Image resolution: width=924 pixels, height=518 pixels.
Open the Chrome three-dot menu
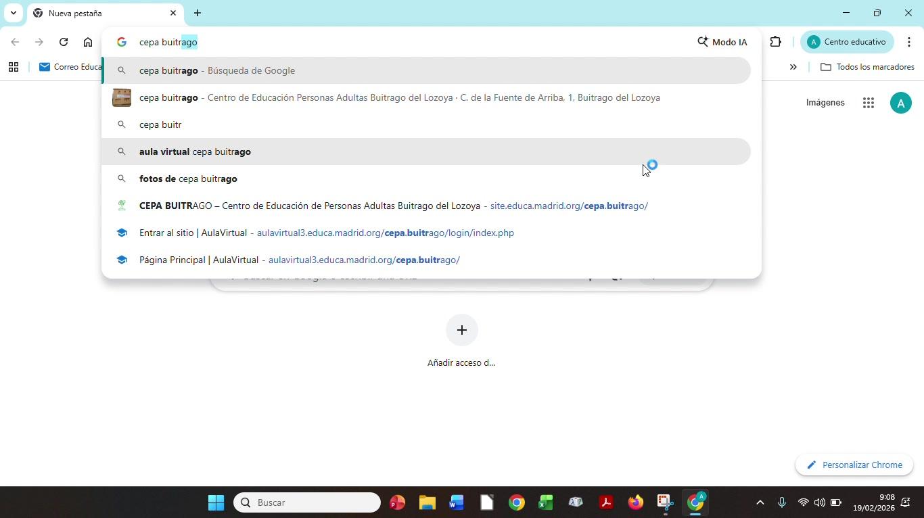[909, 42]
